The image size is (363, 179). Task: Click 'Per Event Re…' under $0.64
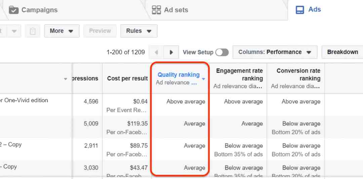pyautogui.click(x=127, y=110)
